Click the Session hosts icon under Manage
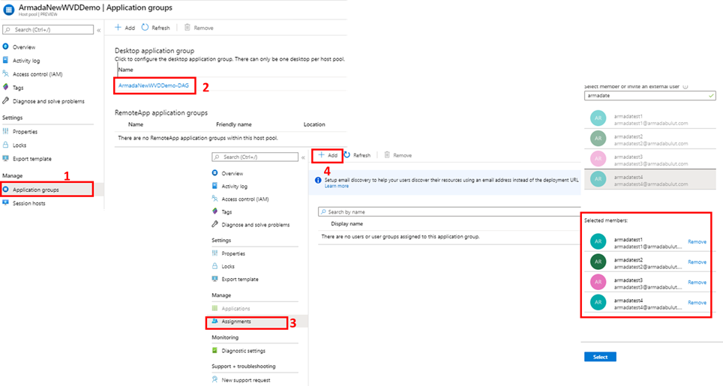The height and width of the screenshot is (386, 723). point(5,202)
